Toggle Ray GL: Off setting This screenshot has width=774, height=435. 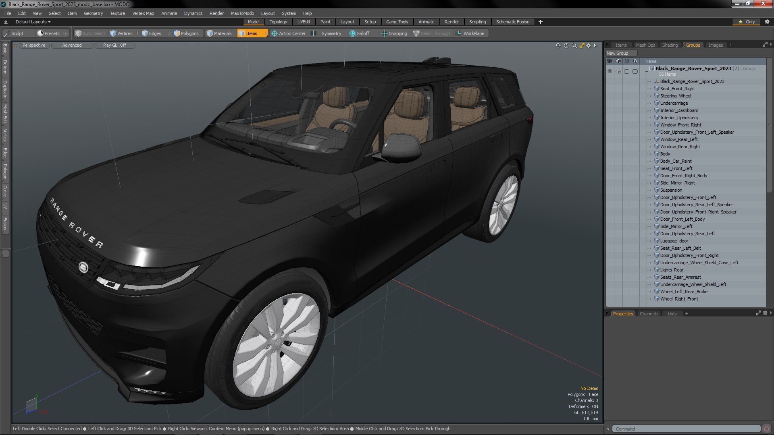(x=114, y=45)
